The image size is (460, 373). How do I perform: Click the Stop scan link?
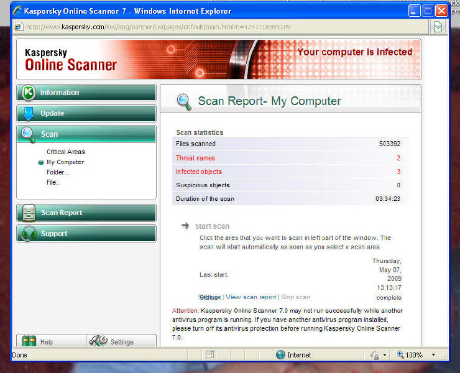tap(295, 297)
